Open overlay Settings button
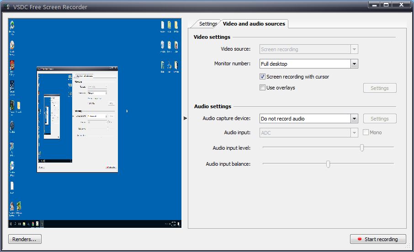The width and height of the screenshot is (414, 252). [x=380, y=88]
